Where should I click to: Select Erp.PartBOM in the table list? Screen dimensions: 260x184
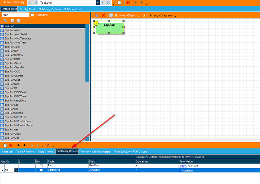tap(43, 59)
